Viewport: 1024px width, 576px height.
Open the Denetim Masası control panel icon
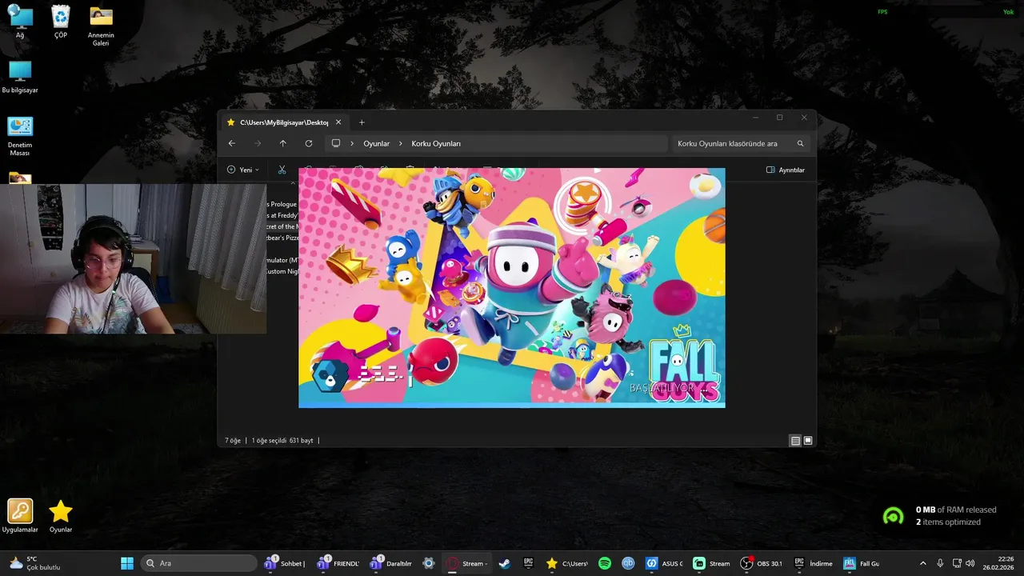point(20,136)
